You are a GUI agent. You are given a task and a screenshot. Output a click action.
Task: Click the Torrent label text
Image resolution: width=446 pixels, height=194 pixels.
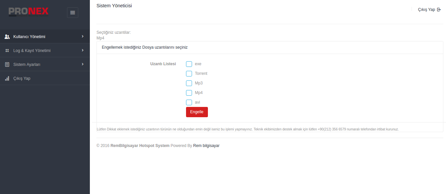pyautogui.click(x=201, y=73)
